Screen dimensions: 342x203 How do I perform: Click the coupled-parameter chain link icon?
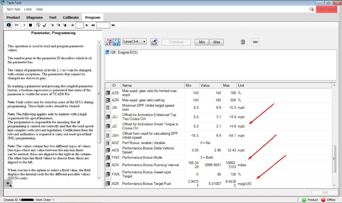pyautogui.click(x=255, y=42)
